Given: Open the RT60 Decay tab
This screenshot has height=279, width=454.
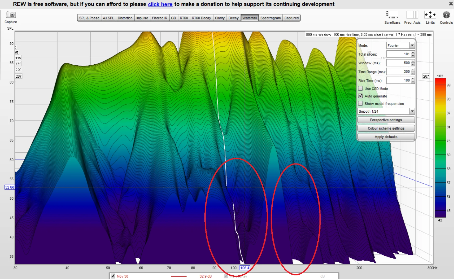Looking at the screenshot, I should [201, 18].
